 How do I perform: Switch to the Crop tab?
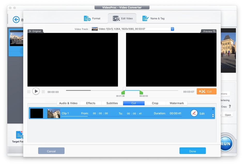(155, 103)
